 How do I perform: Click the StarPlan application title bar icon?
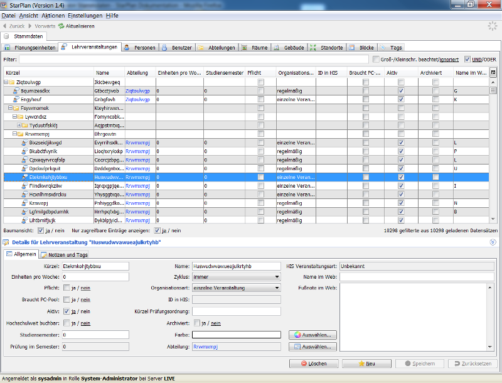pos(4,5)
